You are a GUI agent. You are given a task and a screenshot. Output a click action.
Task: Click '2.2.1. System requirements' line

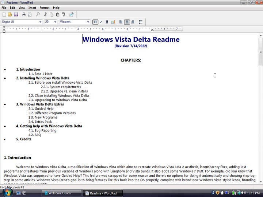pyautogui.click(x=61, y=87)
